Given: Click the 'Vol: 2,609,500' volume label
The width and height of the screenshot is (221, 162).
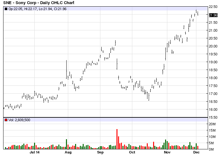Looking at the screenshot, I should pyautogui.click(x=19, y=120).
